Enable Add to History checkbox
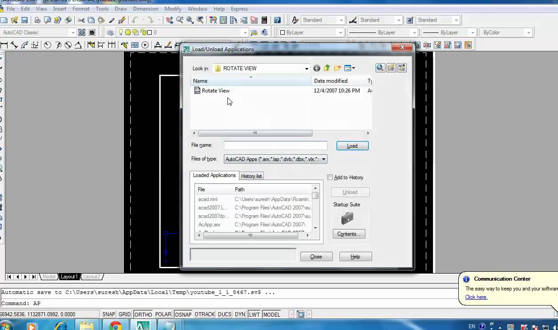The image size is (558, 330). pos(330,177)
